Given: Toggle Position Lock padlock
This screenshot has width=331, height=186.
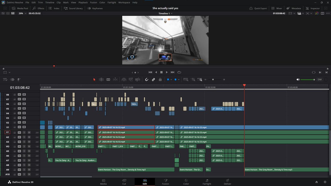Looking at the screenshot, I should [161, 79].
